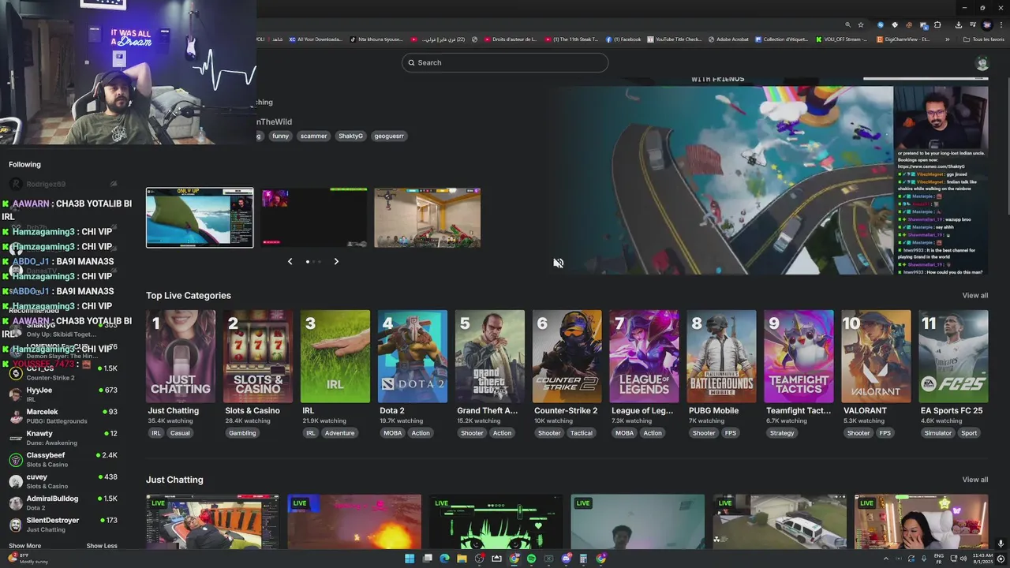Open DigiCharmView bookmark
Viewport: 1010px width, 568px height.
coord(903,39)
